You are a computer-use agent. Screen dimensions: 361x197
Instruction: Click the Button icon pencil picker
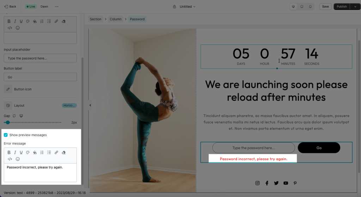click(8, 89)
